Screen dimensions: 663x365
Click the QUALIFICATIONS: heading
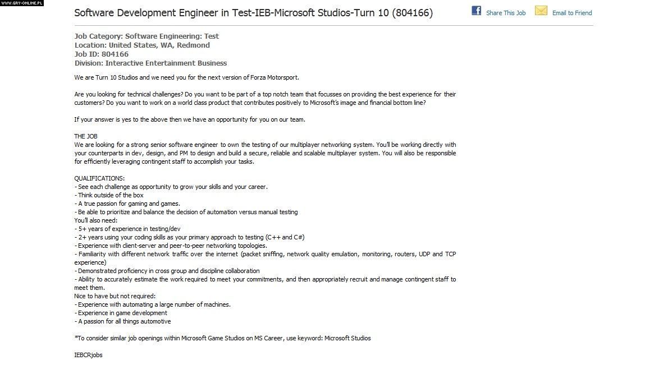(x=99, y=178)
